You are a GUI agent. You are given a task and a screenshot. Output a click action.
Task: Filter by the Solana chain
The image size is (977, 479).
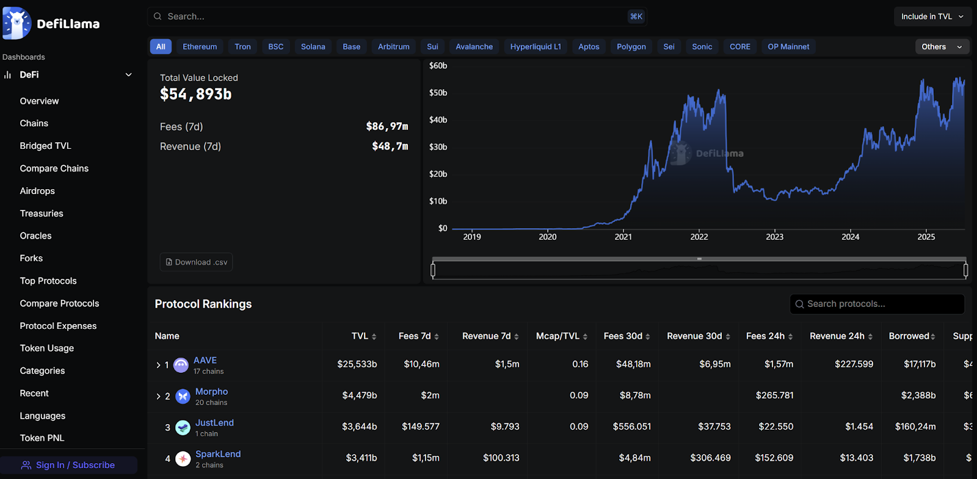313,47
